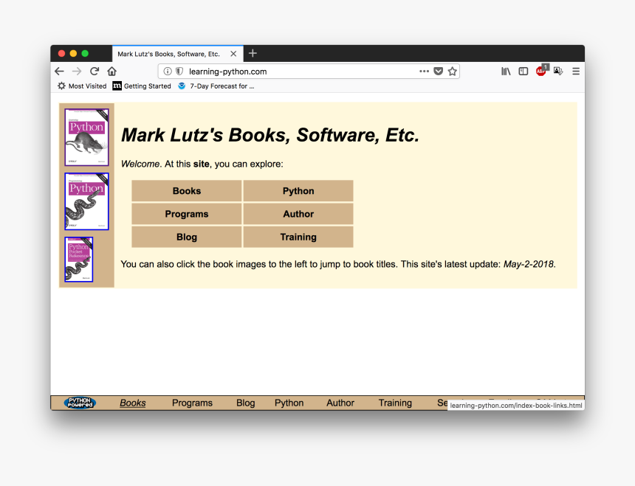Click the May-2-2018 update date text
635x486 pixels.
click(529, 264)
